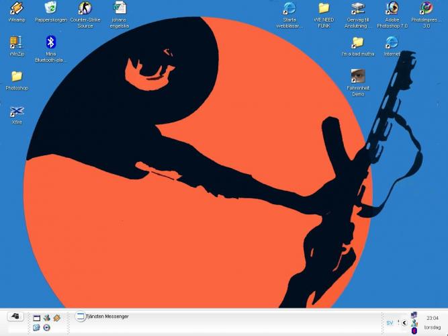Open Papperskorgen recycle bin

[50, 9]
